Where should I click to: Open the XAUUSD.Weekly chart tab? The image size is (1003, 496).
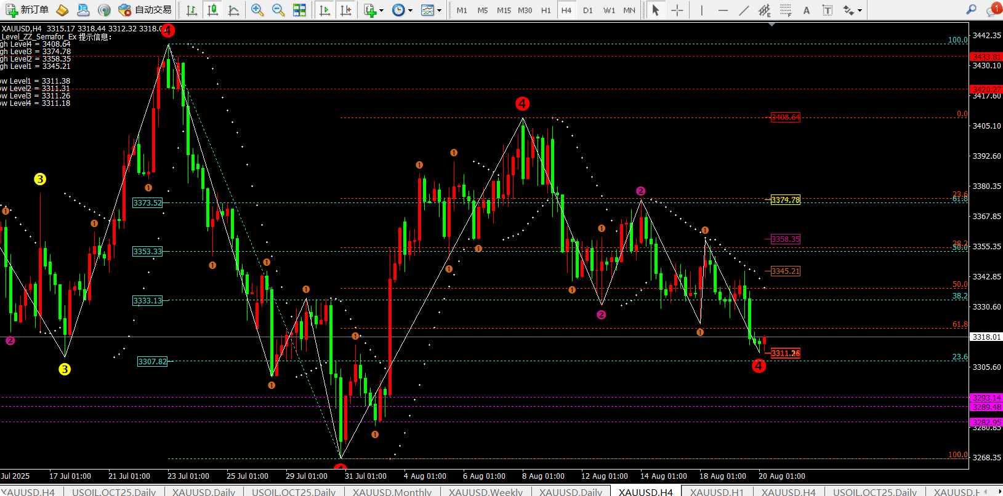point(485,492)
